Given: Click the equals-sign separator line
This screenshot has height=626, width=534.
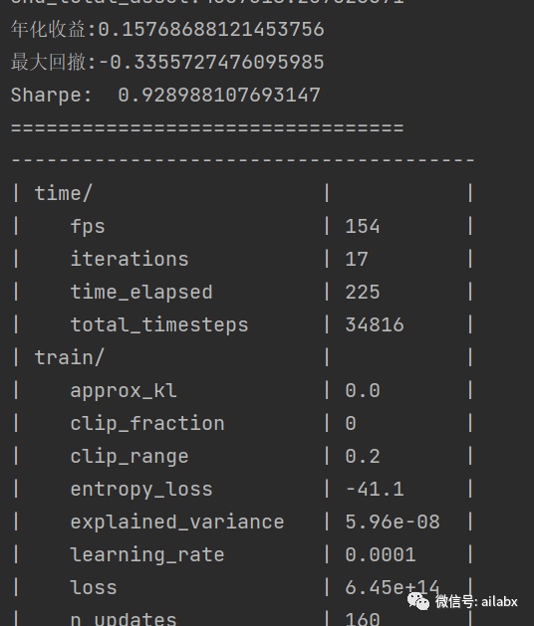Looking at the screenshot, I should click(207, 128).
